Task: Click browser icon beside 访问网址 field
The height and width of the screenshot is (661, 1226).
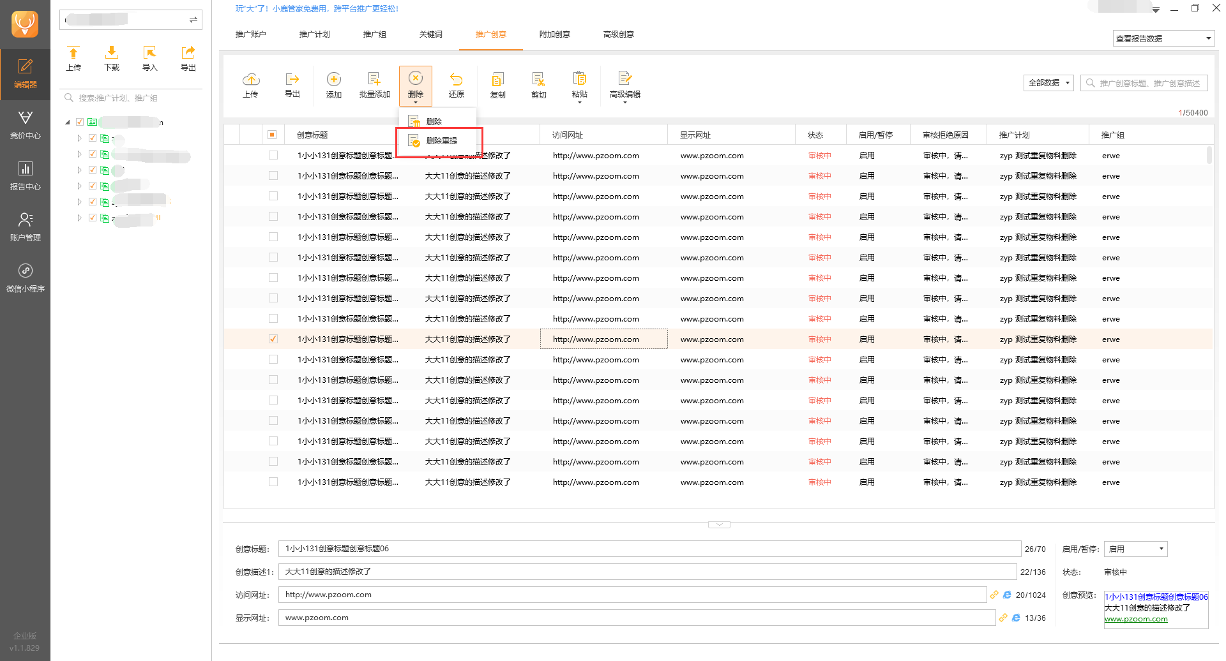Action: (1007, 595)
